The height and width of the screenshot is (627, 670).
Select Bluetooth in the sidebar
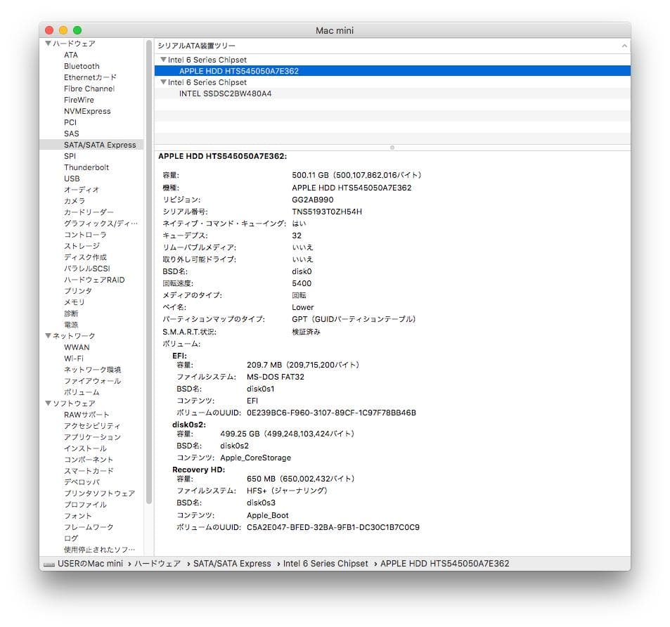pyautogui.click(x=82, y=66)
